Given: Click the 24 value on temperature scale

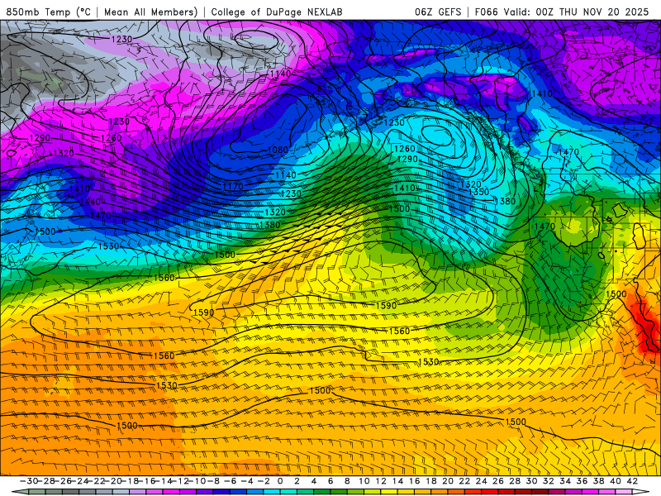Looking at the screenshot, I should pyautogui.click(x=482, y=481).
